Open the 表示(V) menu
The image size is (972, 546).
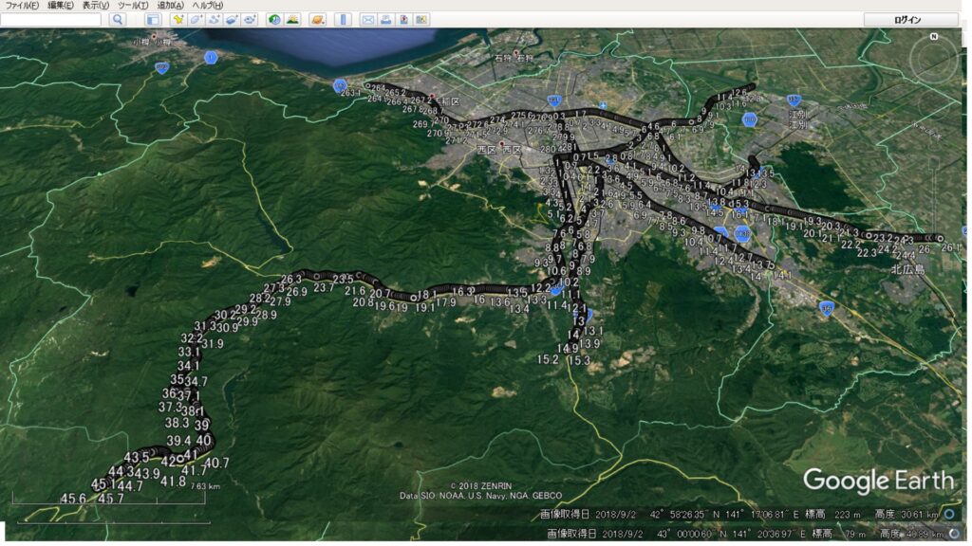click(96, 6)
